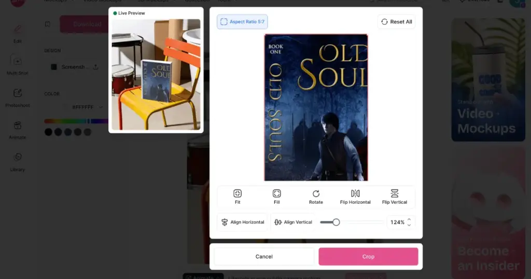Decrease zoom with the down stepper arrow
The image size is (531, 279).
pos(409,225)
